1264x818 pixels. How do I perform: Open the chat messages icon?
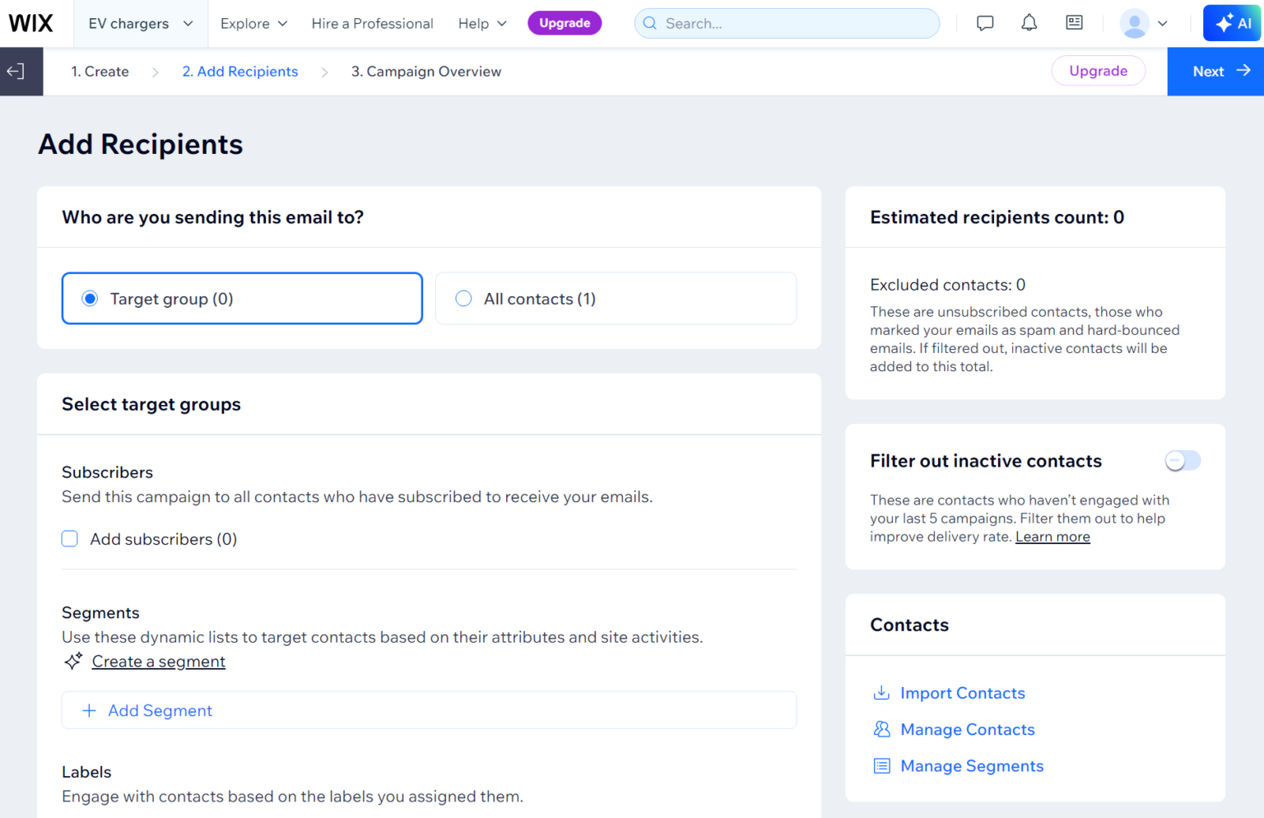pos(984,23)
